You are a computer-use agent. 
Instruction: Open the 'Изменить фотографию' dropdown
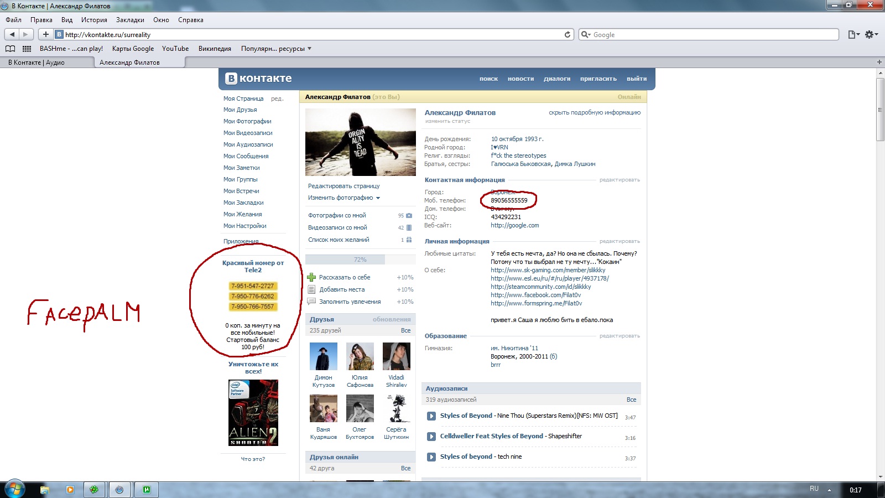pos(344,198)
